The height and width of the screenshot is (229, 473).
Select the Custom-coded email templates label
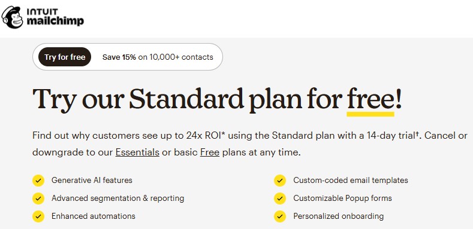pyautogui.click(x=351, y=180)
